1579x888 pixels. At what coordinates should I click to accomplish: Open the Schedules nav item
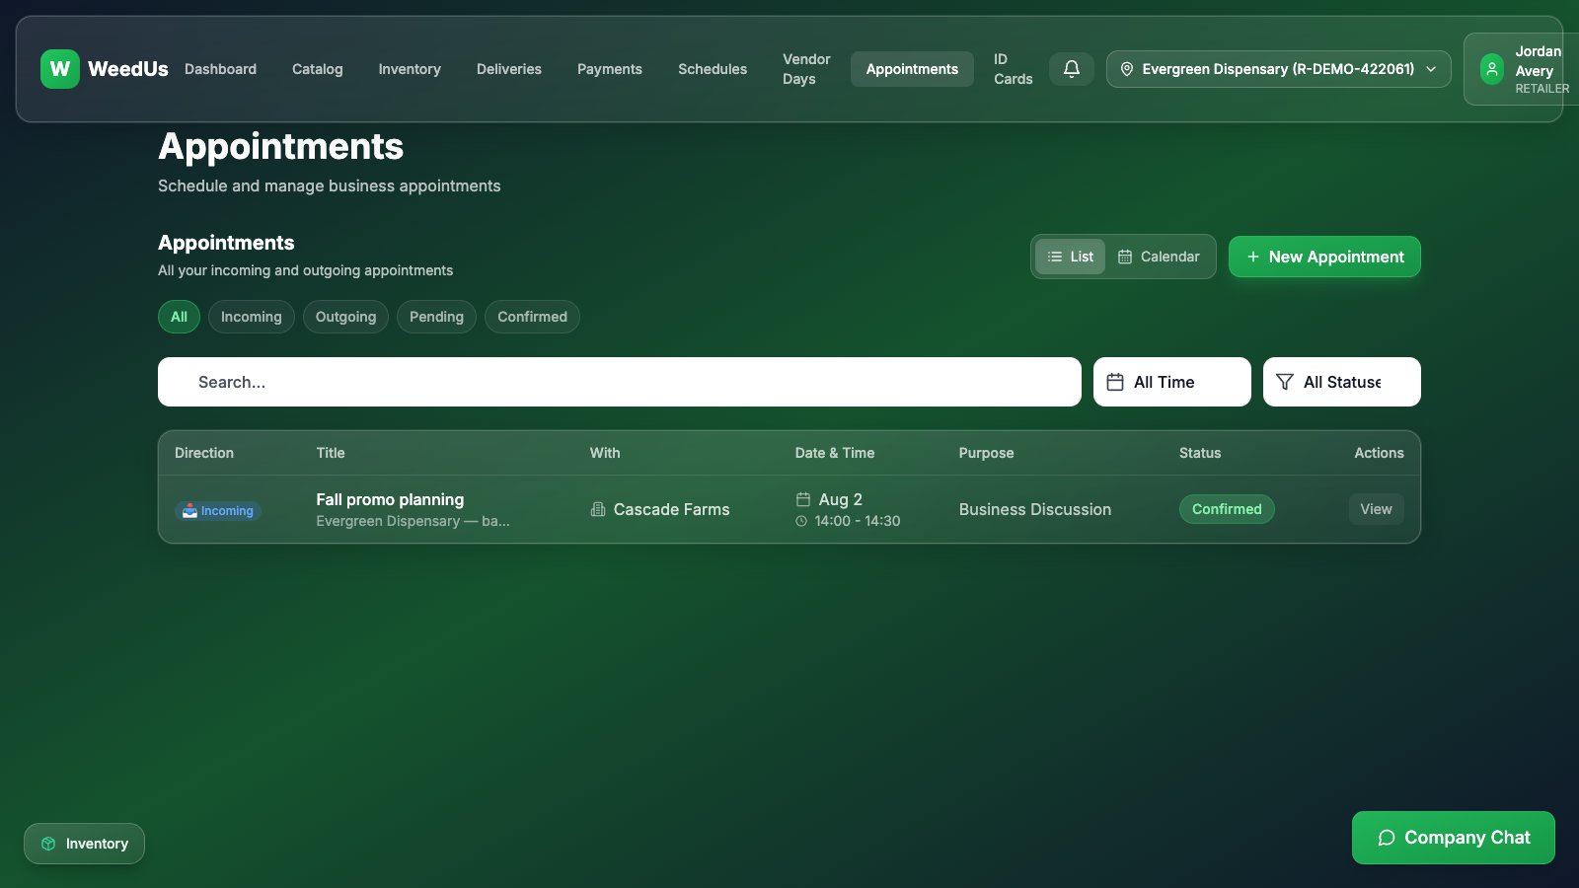click(x=713, y=69)
